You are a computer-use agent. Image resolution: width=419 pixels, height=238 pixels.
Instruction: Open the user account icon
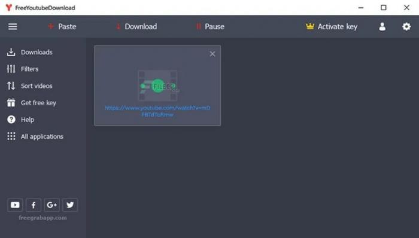(382, 26)
